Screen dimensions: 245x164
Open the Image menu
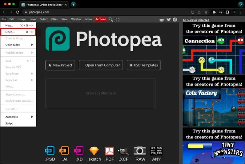(x=22, y=20)
